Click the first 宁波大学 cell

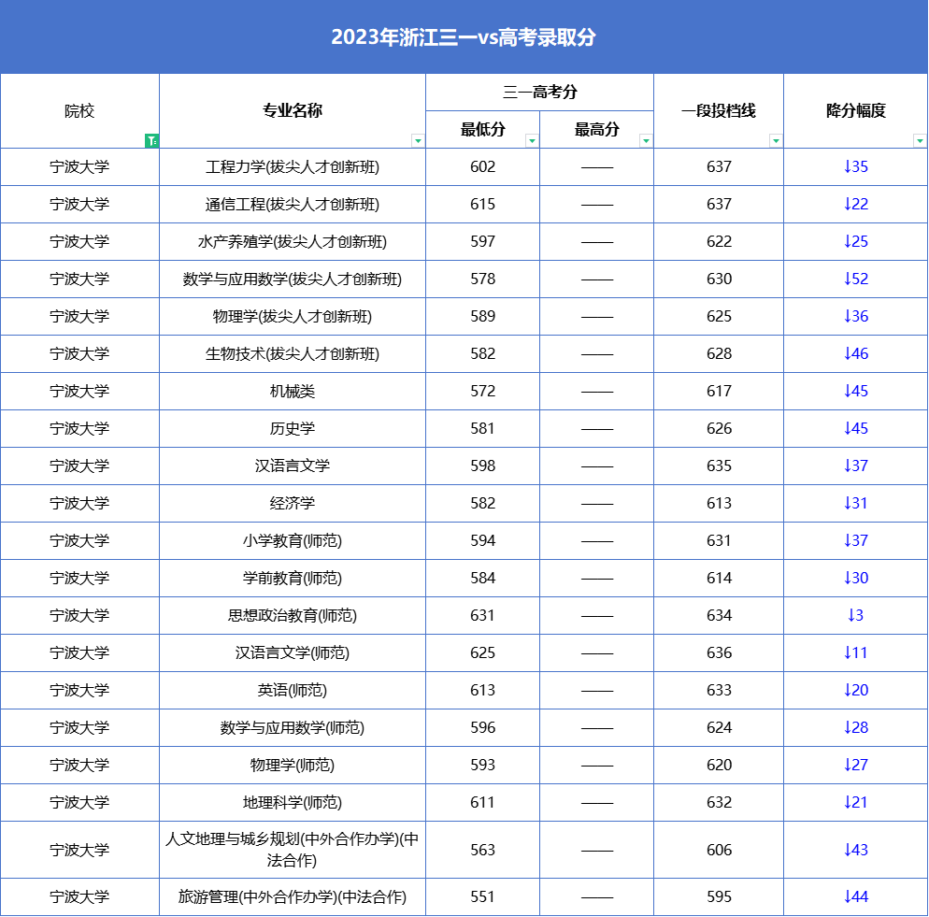tap(79, 166)
